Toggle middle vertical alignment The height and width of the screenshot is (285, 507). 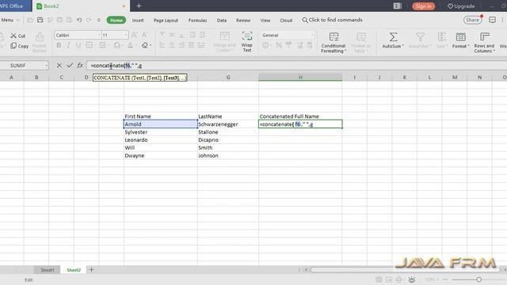[x=172, y=35]
